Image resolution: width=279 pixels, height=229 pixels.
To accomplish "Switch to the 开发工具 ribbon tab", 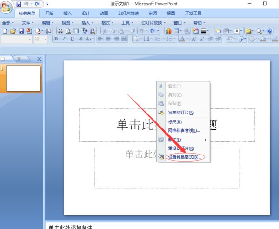I will [193, 13].
